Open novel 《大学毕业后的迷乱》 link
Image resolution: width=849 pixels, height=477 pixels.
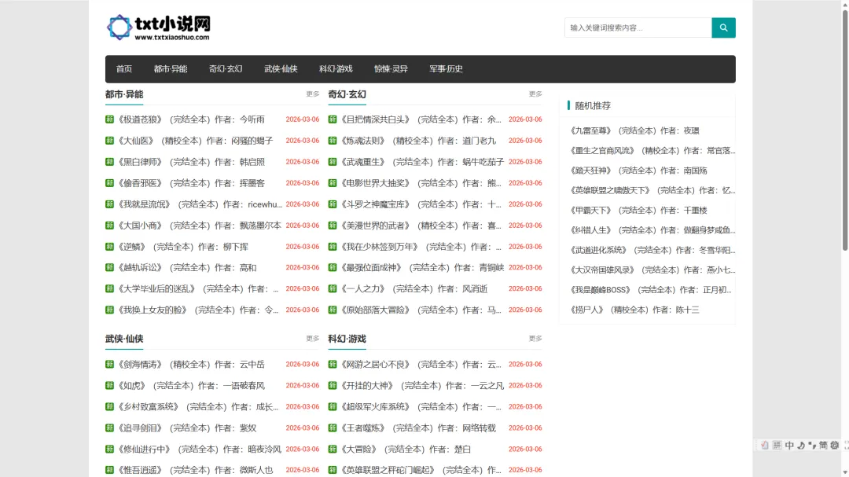click(197, 288)
